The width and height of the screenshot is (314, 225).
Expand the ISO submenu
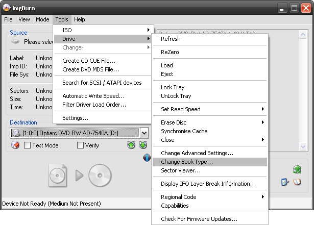pyautogui.click(x=103, y=30)
